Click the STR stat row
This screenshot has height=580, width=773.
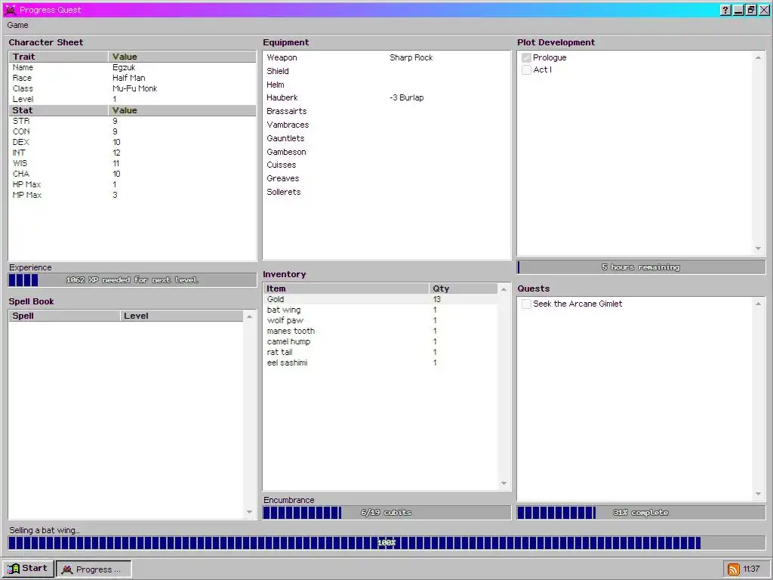coord(132,121)
